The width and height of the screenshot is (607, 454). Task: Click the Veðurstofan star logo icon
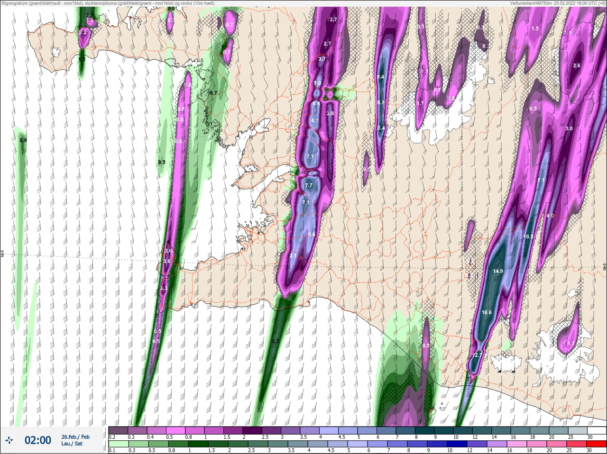point(9,441)
